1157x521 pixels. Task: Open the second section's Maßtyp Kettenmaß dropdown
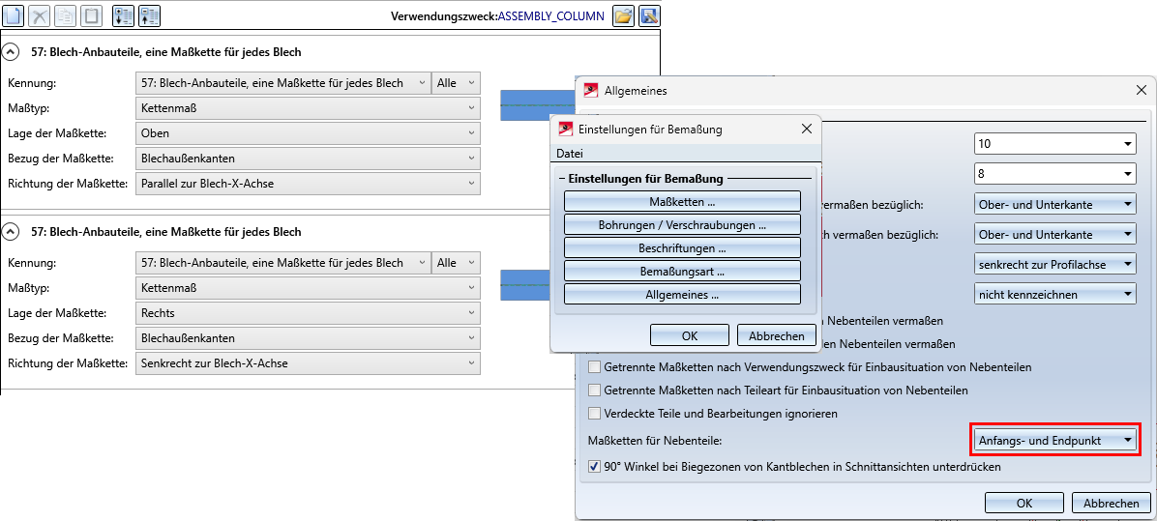pyautogui.click(x=308, y=288)
